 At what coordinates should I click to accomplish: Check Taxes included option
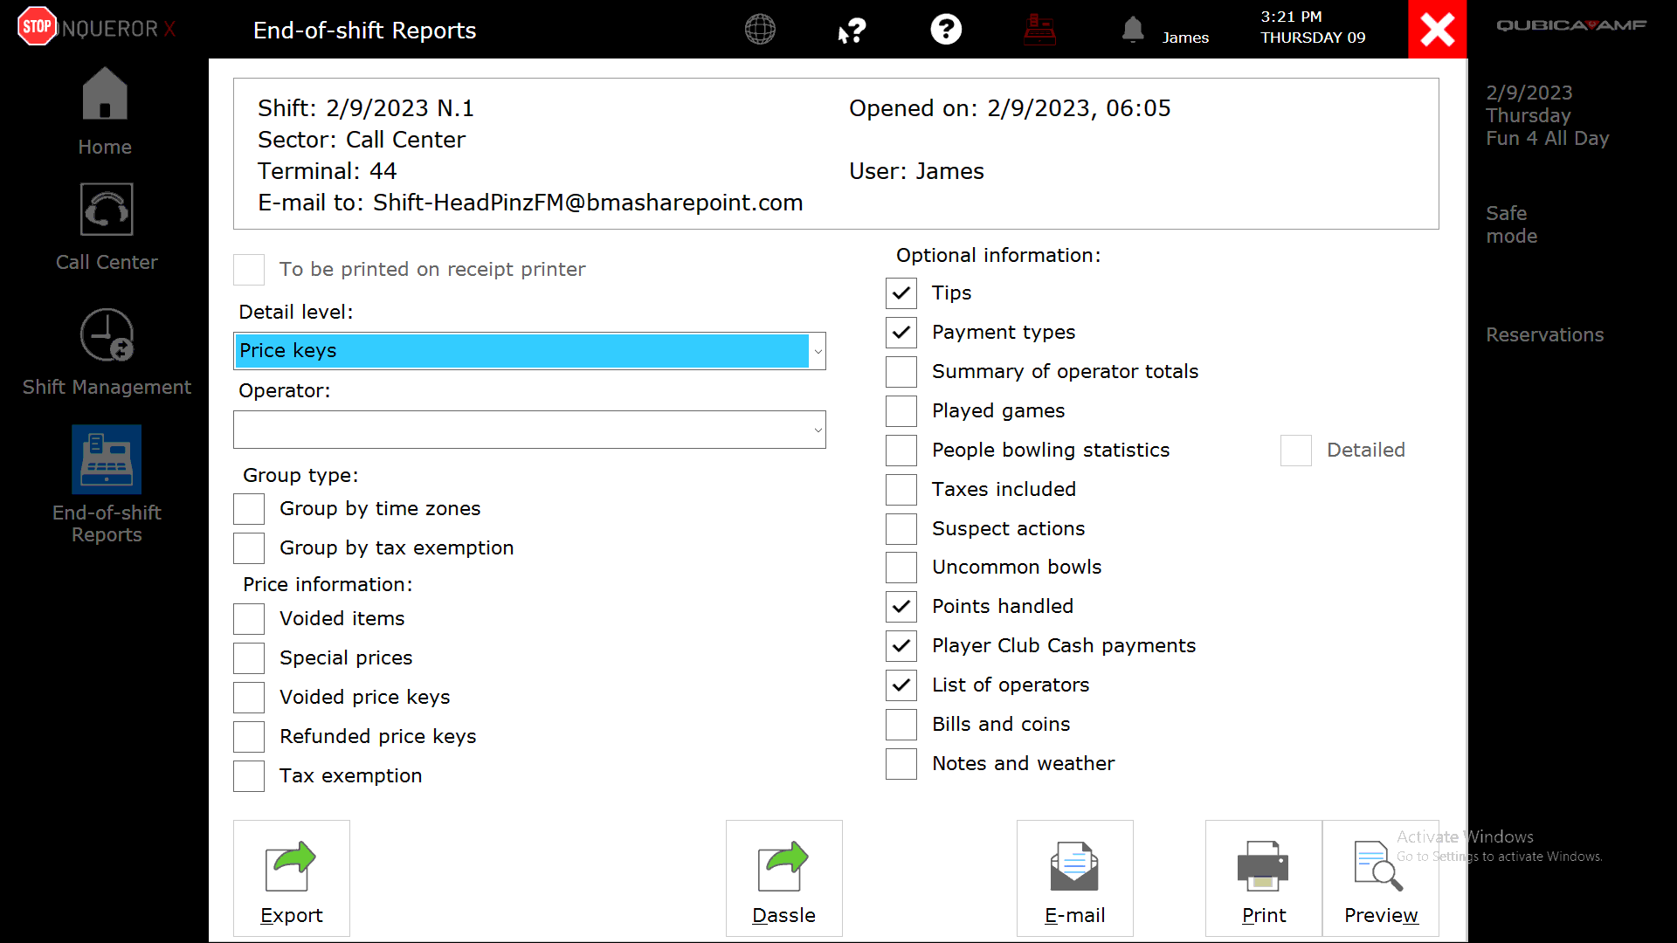coord(901,490)
